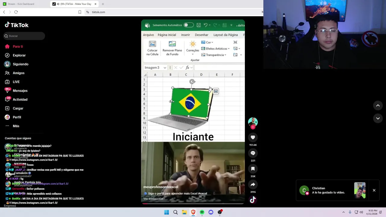Click the Empresa footer link

click(10, 206)
